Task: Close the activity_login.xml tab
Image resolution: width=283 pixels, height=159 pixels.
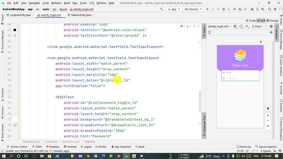Action: point(63,15)
